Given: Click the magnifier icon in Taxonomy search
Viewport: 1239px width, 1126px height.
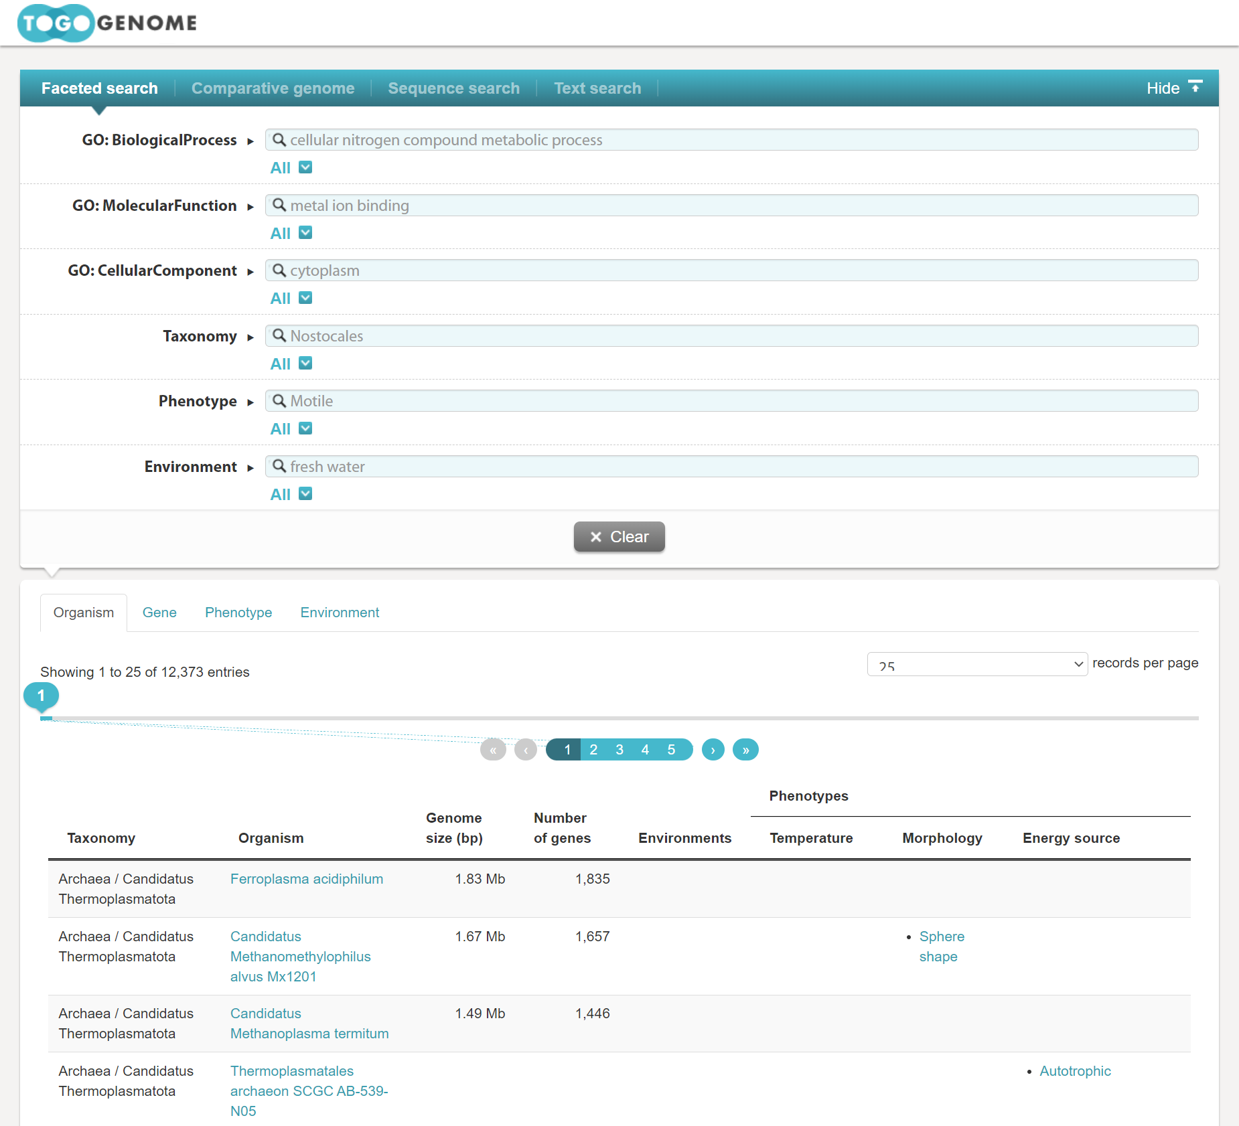Looking at the screenshot, I should coord(279,335).
